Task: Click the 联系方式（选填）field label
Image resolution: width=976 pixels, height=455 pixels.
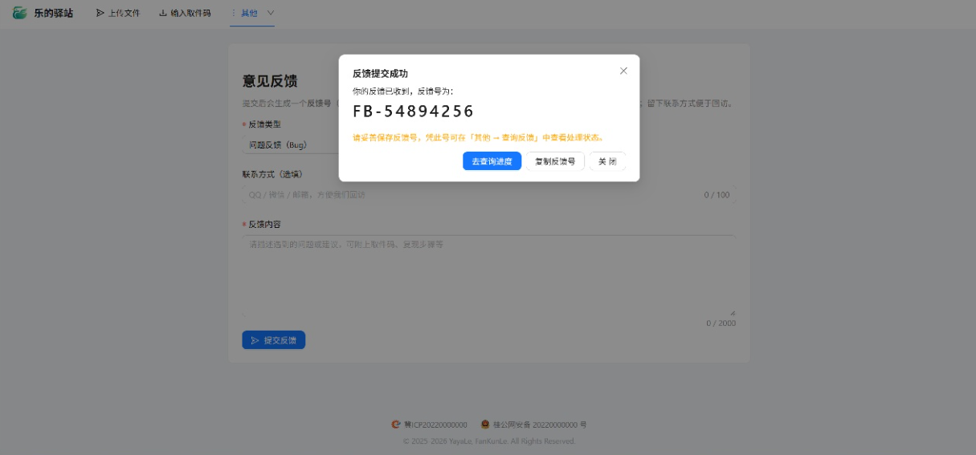Action: [272, 174]
